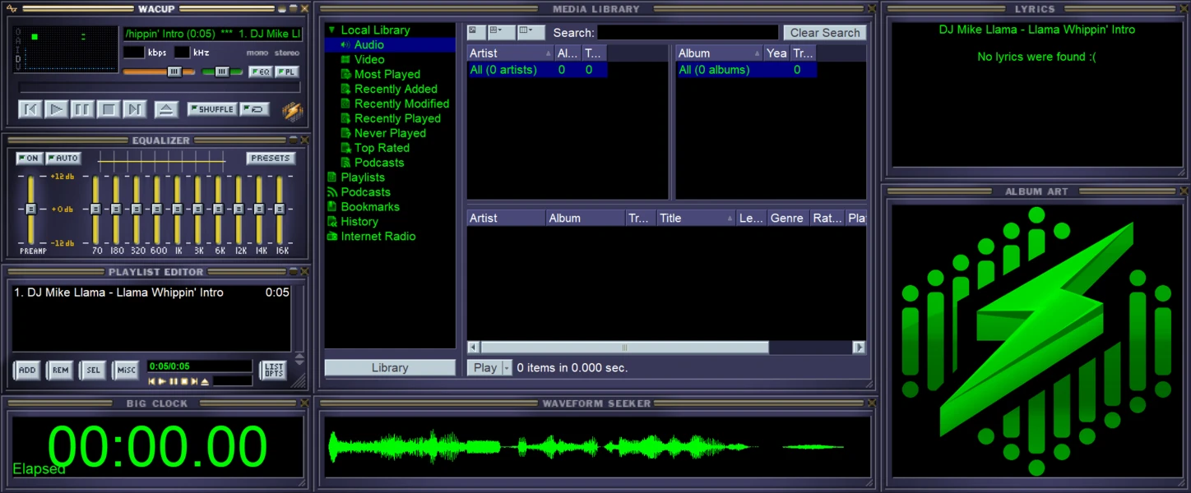Image resolution: width=1191 pixels, height=493 pixels.
Task: Open the equalizer Presets menu
Action: (x=271, y=158)
